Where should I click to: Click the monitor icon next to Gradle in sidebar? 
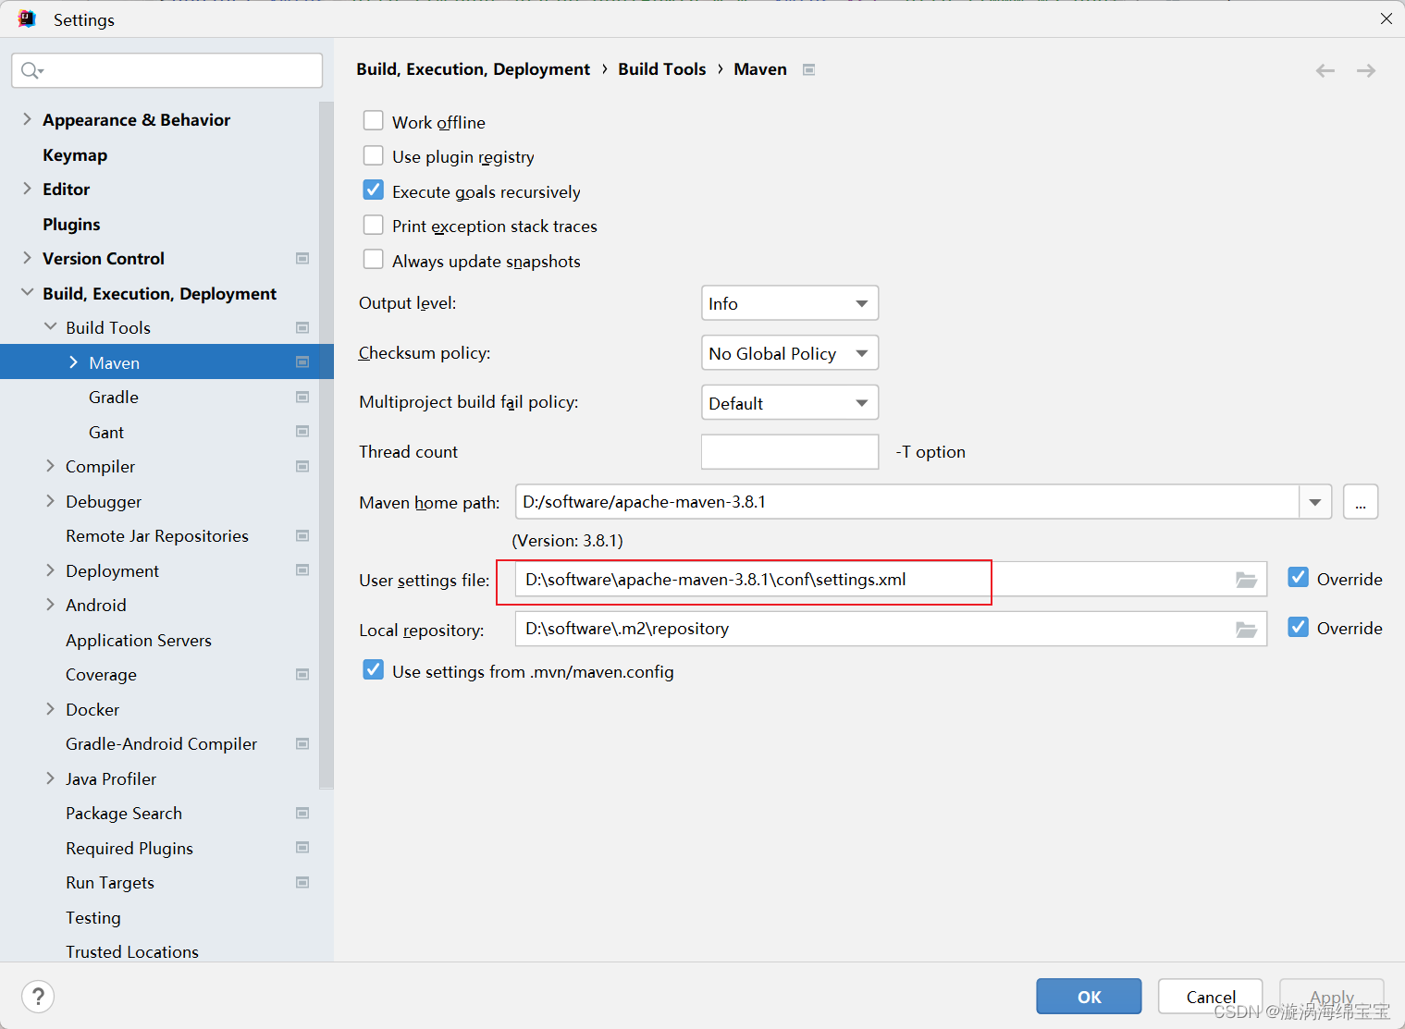(x=302, y=397)
